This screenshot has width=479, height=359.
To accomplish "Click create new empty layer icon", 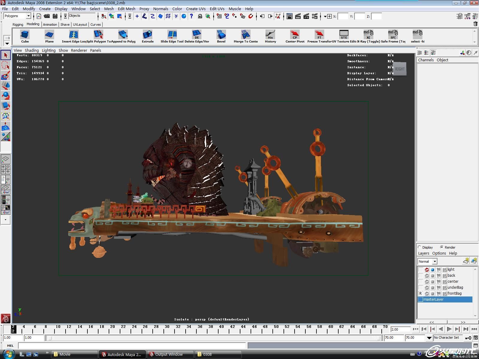I will click(466, 261).
